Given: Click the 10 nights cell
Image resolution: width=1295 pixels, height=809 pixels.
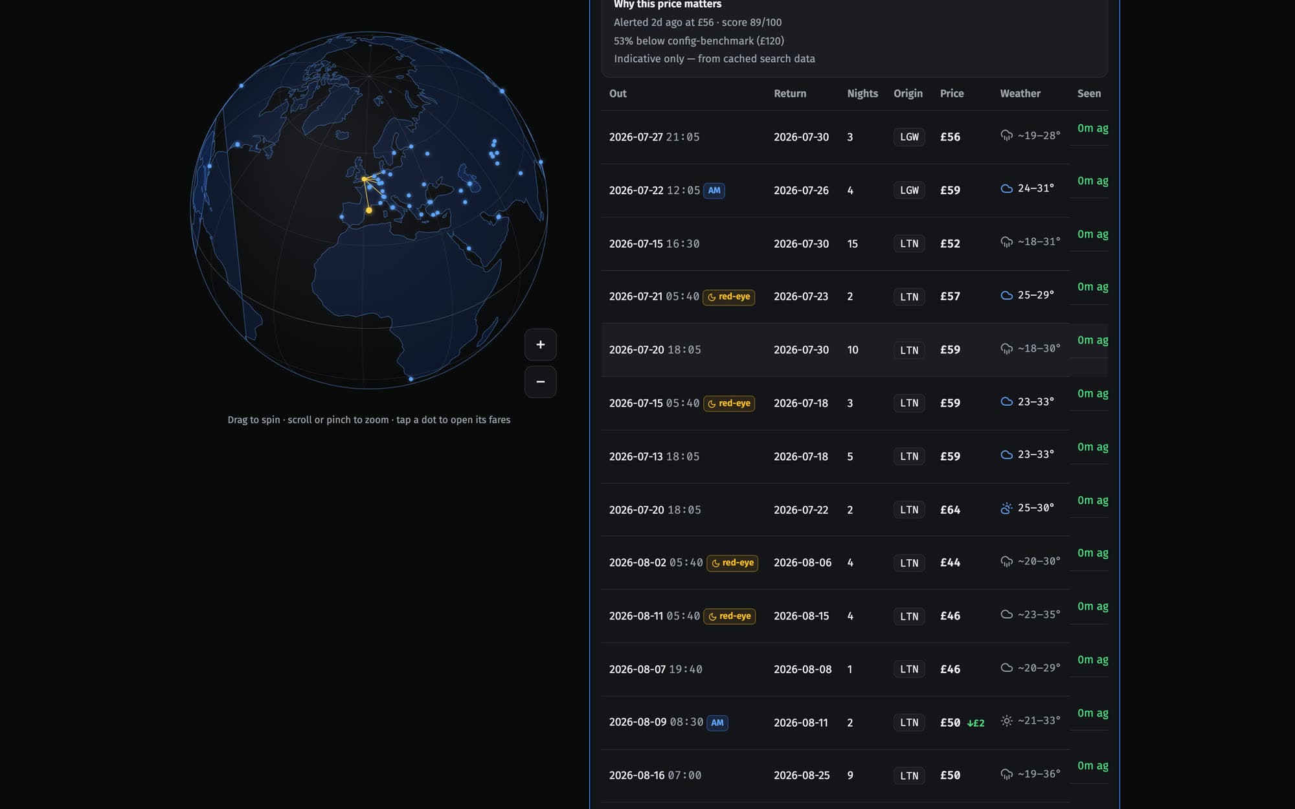Looking at the screenshot, I should click(852, 350).
